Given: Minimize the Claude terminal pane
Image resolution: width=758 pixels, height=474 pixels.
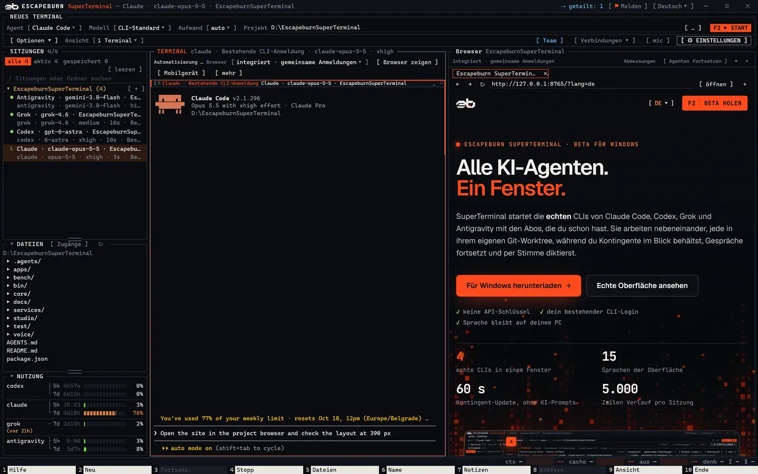Looking at the screenshot, I should [x=434, y=83].
